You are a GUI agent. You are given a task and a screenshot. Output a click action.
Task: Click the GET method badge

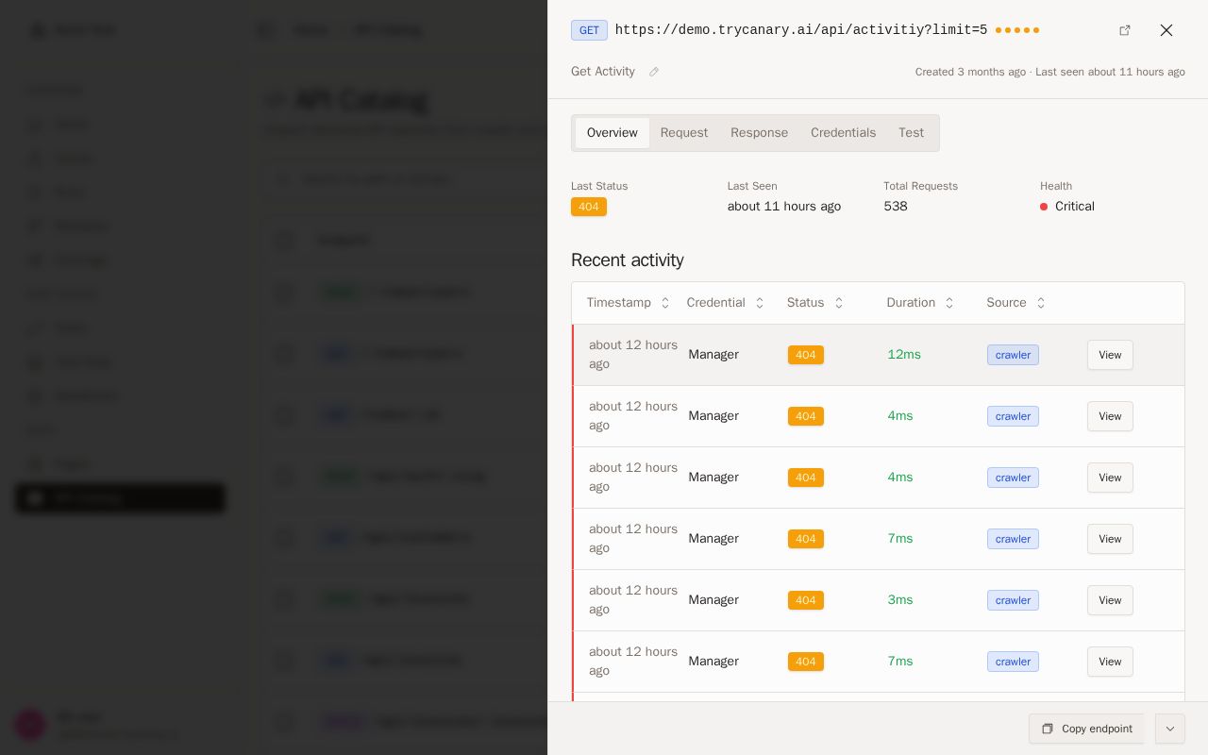pos(589,30)
